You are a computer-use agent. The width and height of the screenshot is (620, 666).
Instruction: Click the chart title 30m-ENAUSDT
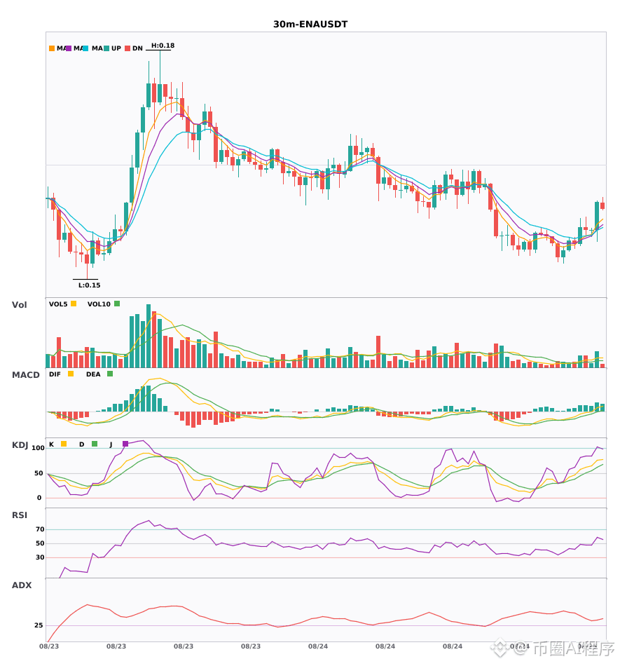pyautogui.click(x=310, y=25)
